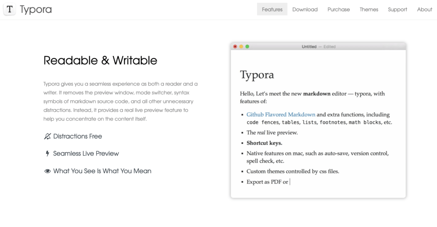Go to the Download page
437x227 pixels.
[x=305, y=9]
